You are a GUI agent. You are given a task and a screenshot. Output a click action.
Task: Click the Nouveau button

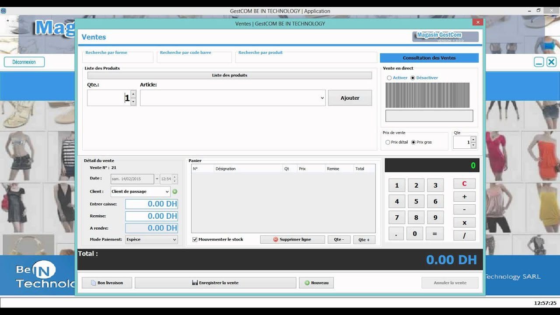pos(316,283)
